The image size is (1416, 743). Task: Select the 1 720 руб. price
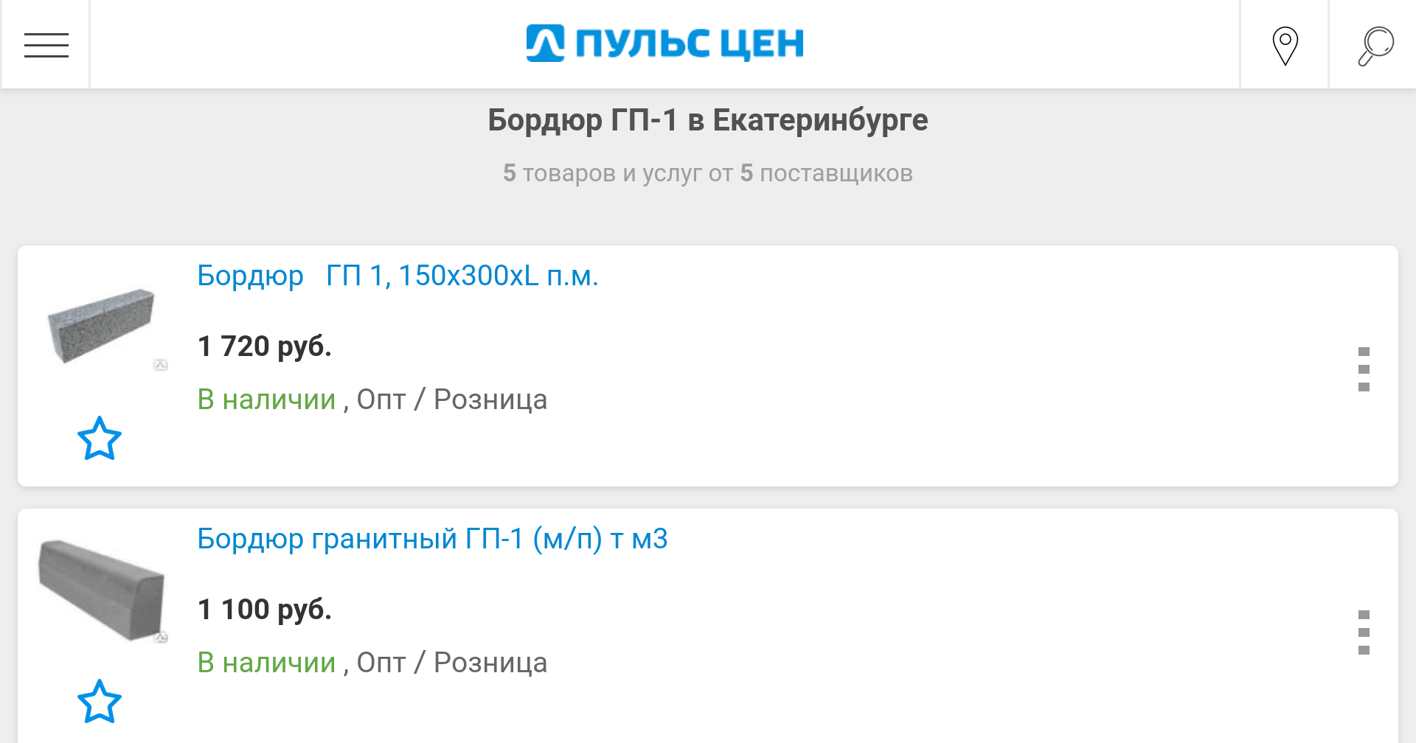pos(265,346)
